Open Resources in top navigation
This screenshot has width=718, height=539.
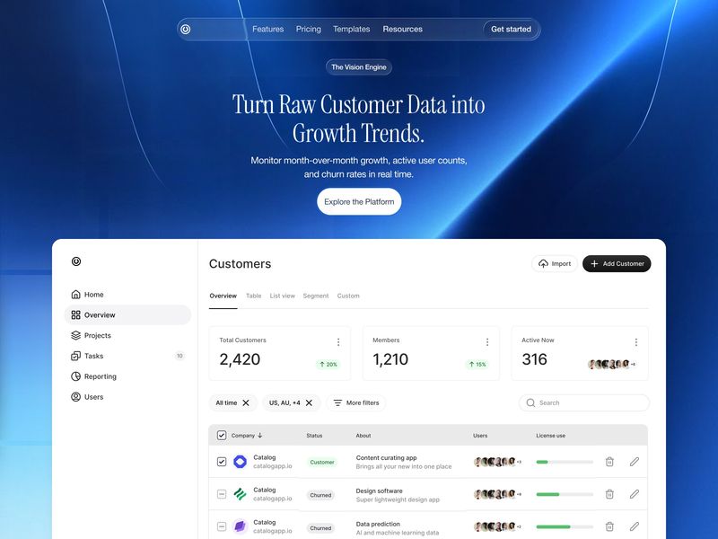(402, 29)
